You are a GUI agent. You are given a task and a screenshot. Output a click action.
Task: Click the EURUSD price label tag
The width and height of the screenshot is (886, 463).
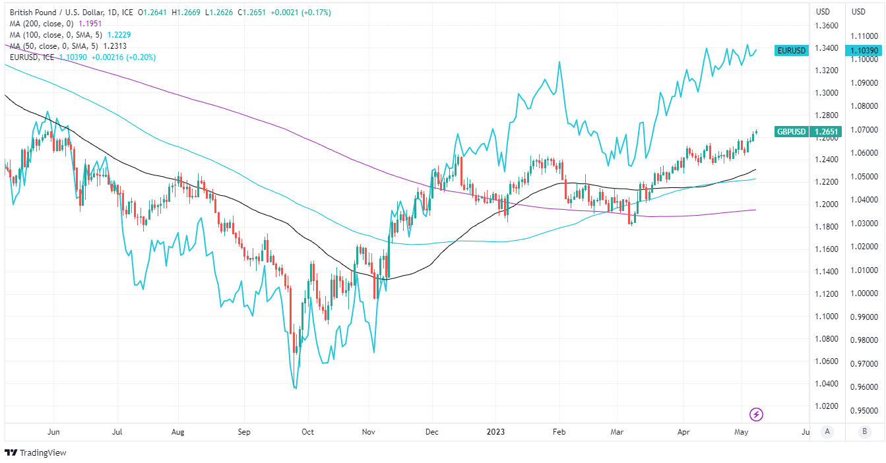(791, 51)
